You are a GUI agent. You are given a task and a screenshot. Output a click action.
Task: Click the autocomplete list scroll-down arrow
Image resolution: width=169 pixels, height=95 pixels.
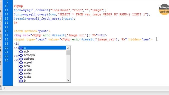point(68,80)
